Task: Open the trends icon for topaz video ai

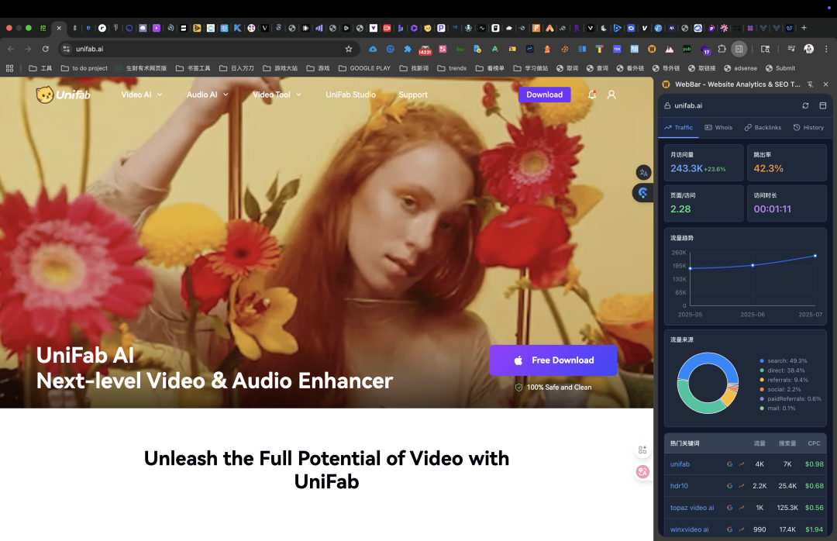Action: (x=742, y=508)
